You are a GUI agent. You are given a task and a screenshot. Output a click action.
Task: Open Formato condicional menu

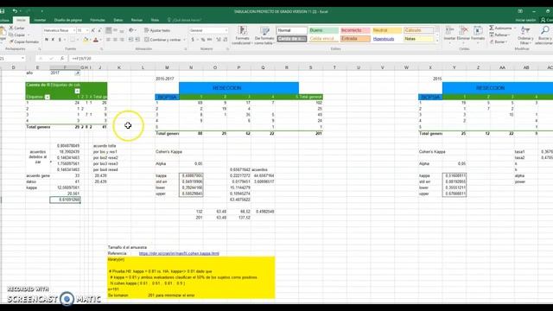coord(242,35)
